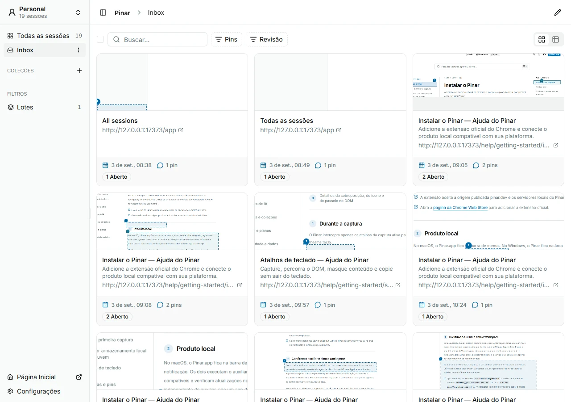
Task: Click the external link icon beside Página Inicial
Action: click(x=79, y=377)
